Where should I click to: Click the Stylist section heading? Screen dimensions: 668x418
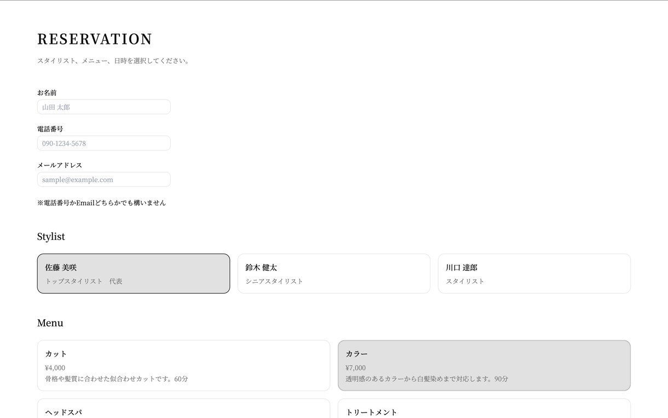(51, 237)
